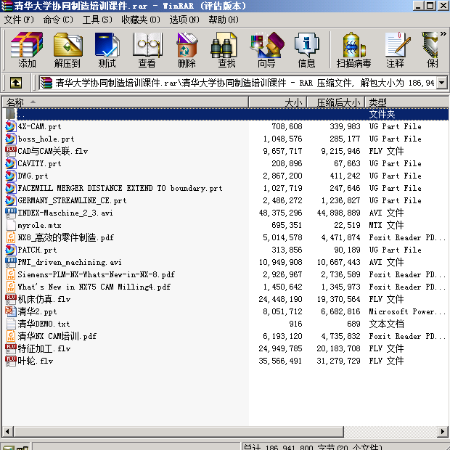Image resolution: width=450 pixels, height=450 pixels.
Task: Go up one folder level button
Action: pyautogui.click(x=16, y=83)
